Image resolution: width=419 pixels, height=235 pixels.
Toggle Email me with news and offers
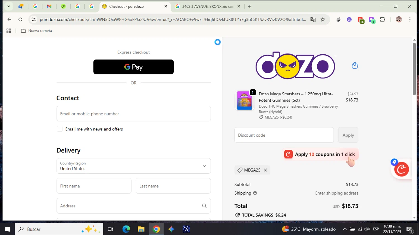coord(59,129)
